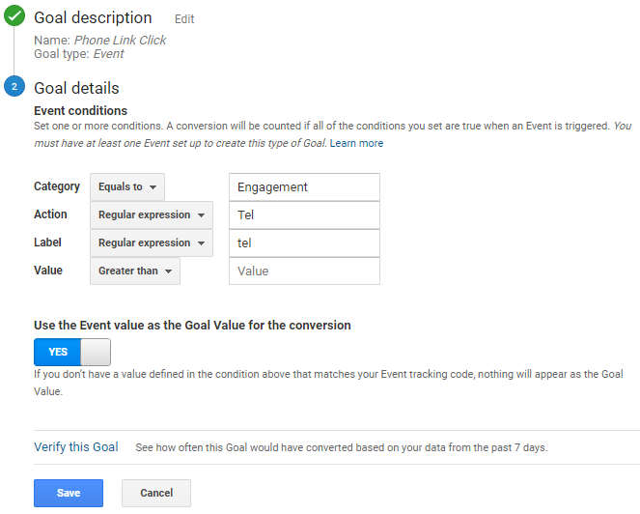Image resolution: width=640 pixels, height=514 pixels.
Task: Click the 'Verify this Goal' link
Action: 76,447
